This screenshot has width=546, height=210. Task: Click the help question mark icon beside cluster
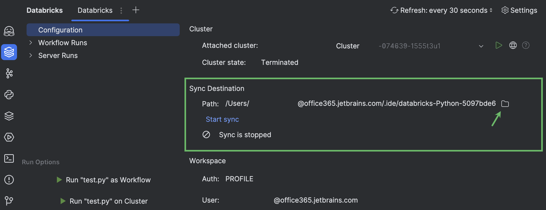(x=526, y=45)
